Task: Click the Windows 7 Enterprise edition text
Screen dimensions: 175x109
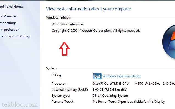Action: [x=67, y=24]
